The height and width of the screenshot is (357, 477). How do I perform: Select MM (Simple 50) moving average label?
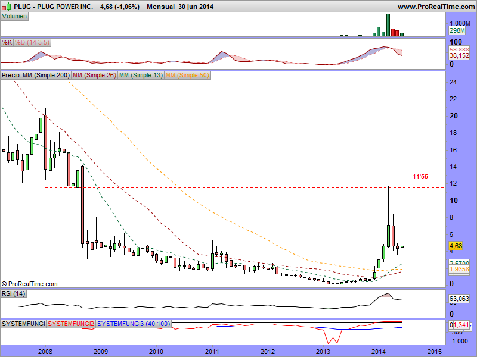click(x=187, y=75)
